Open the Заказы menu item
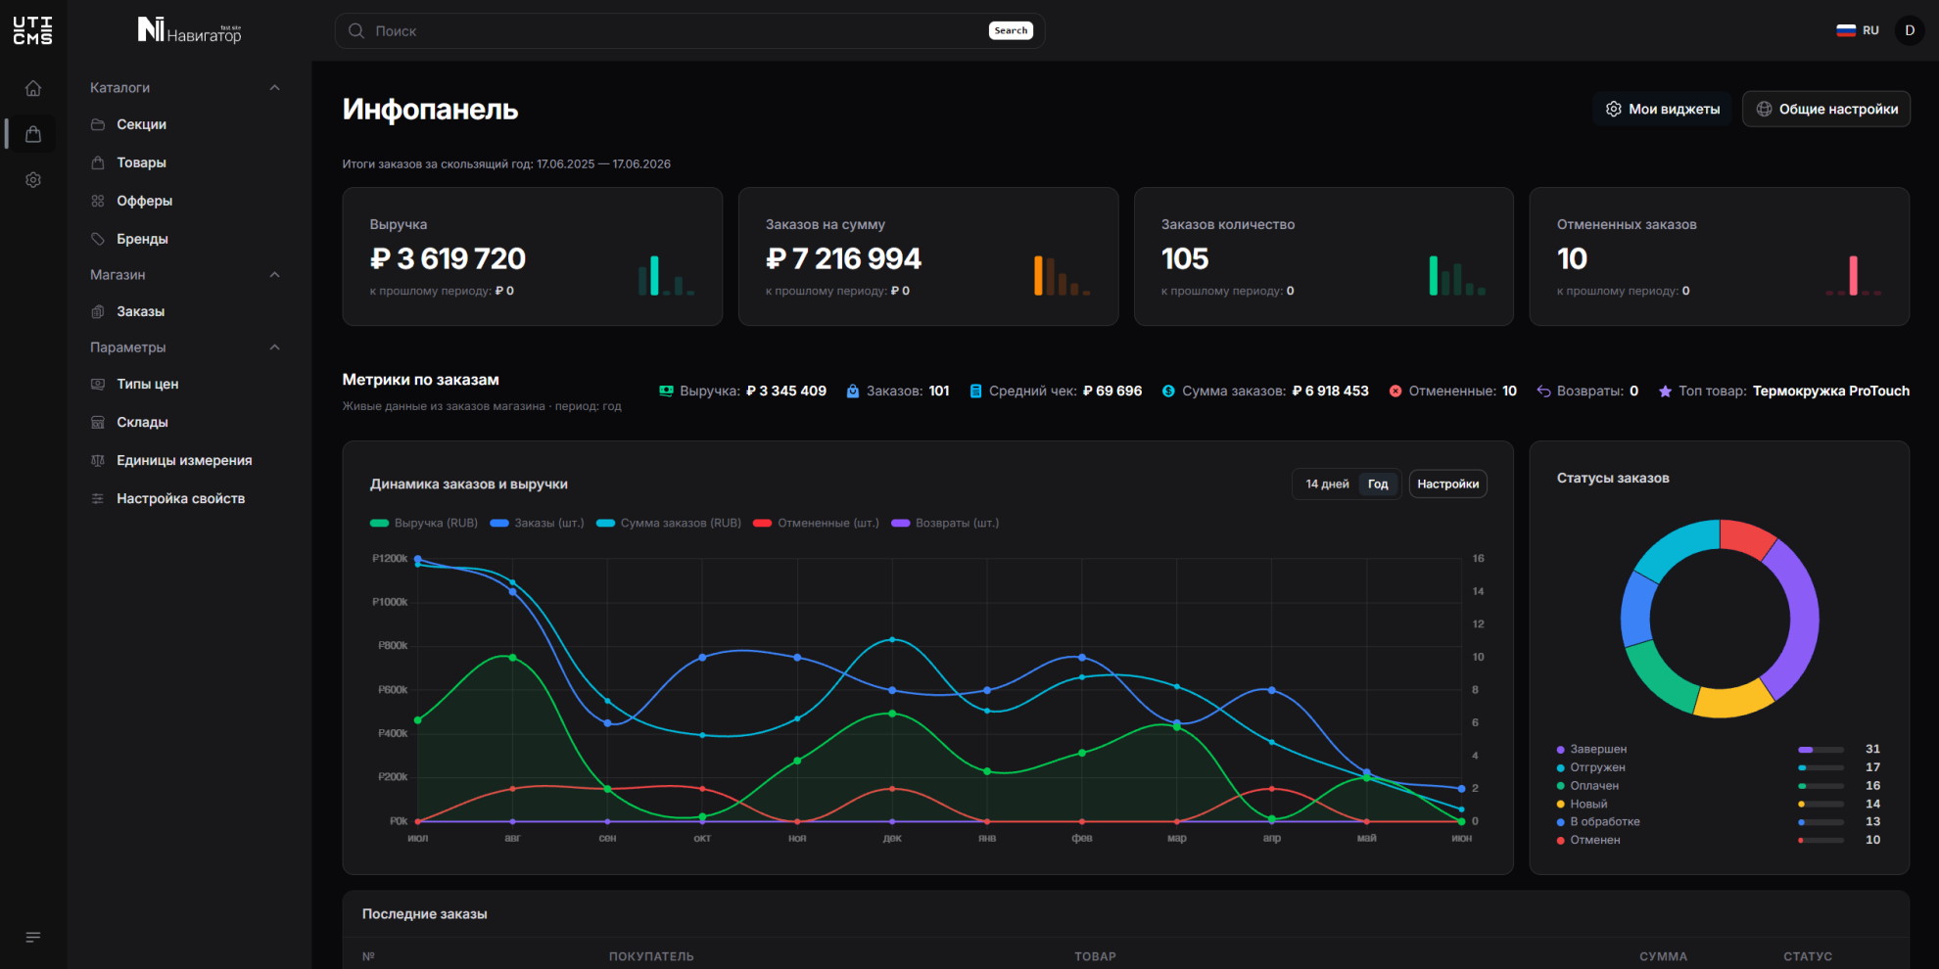1939x969 pixels. pos(140,311)
